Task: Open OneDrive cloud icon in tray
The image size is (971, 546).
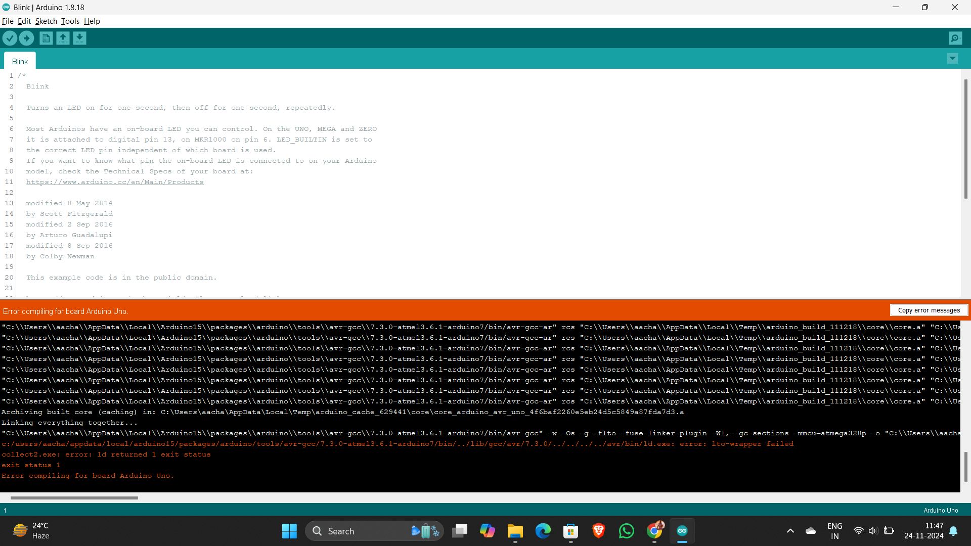Action: click(811, 531)
